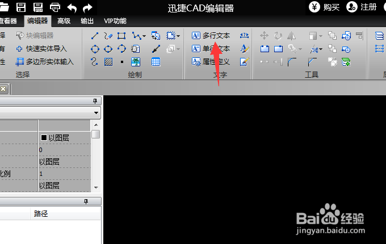Screen dimensions: 386x244
Task: Click the 属性定义 icon
Action: [196, 61]
